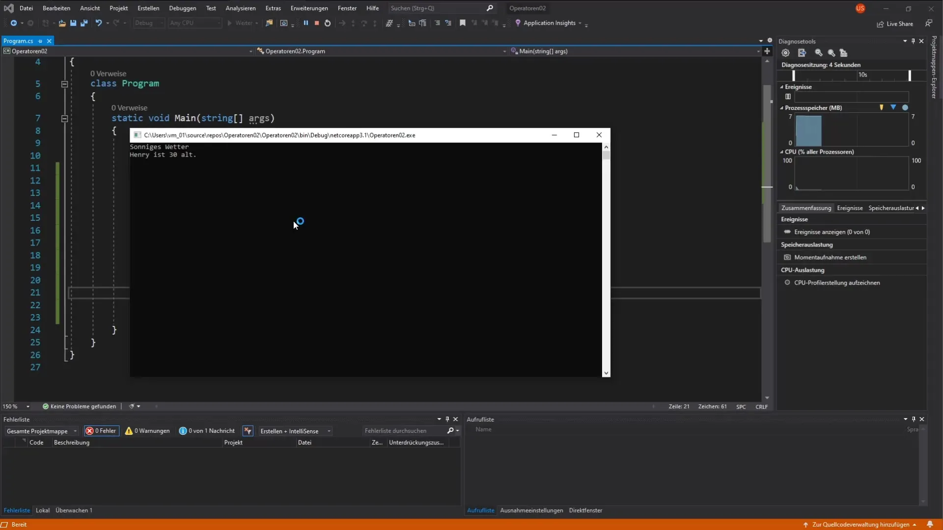
Task: Switch to the Lokal tab
Action: pyautogui.click(x=43, y=510)
